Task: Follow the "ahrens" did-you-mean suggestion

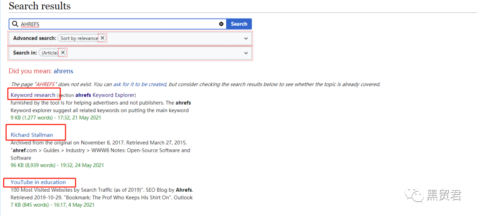Action: [x=63, y=71]
